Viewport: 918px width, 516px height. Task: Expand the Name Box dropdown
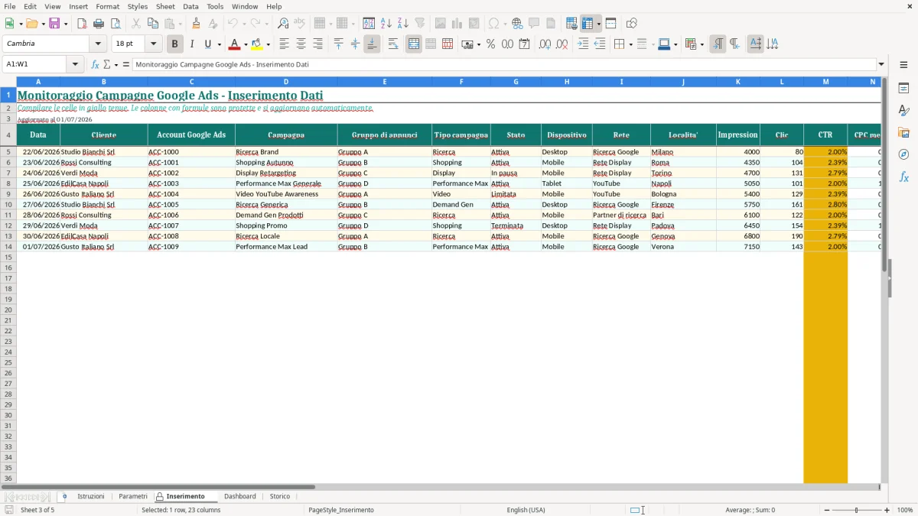click(x=76, y=64)
